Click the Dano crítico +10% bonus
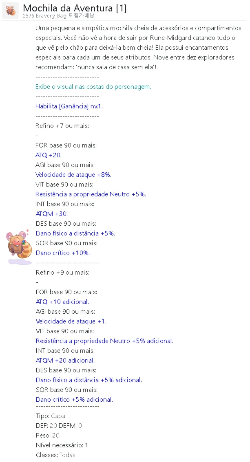The height and width of the screenshot is (462, 250). click(62, 253)
